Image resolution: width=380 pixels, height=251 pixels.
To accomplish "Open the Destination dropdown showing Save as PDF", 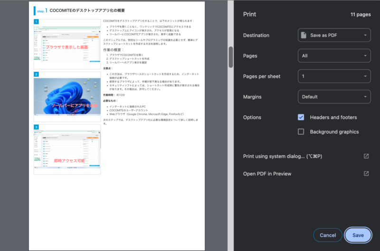I will (334, 35).
